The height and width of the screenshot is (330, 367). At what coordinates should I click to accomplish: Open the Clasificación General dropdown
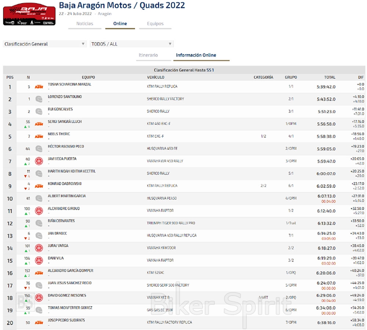pos(44,44)
